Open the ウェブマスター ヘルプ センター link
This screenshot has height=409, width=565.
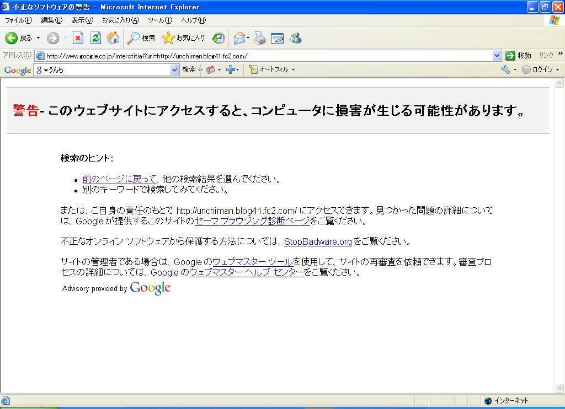[x=247, y=272]
